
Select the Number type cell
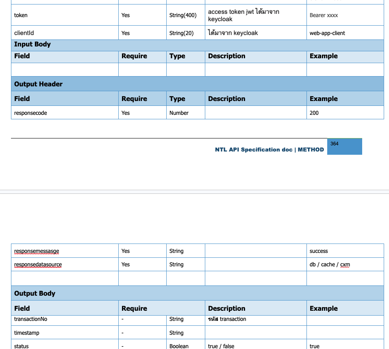click(x=179, y=113)
